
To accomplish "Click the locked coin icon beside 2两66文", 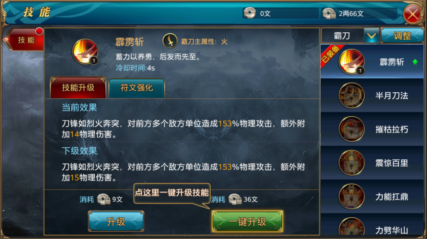I will click(329, 13).
